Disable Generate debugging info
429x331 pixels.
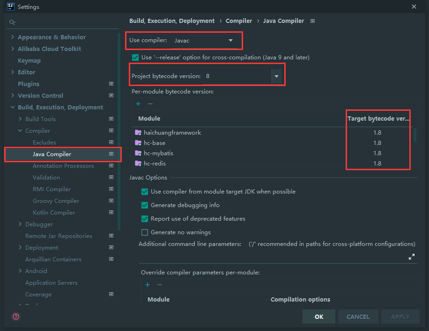(145, 205)
